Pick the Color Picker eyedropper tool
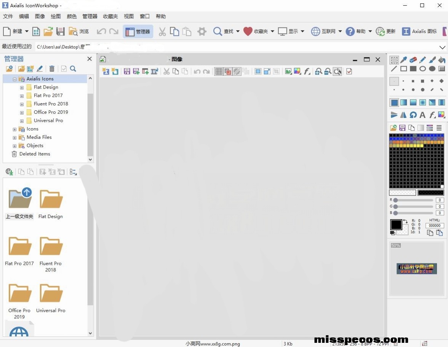448x347 pixels. coord(403,60)
